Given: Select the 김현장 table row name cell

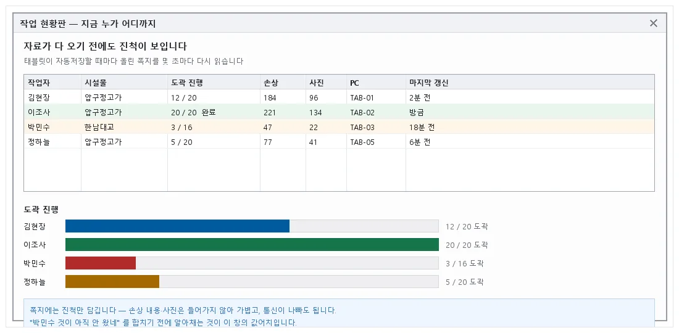Looking at the screenshot, I should click(x=52, y=97).
